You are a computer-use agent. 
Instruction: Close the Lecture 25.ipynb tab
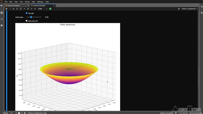click(x=54, y=6)
